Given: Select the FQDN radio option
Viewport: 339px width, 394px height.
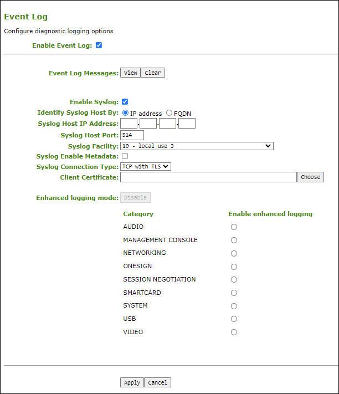Looking at the screenshot, I should 169,113.
